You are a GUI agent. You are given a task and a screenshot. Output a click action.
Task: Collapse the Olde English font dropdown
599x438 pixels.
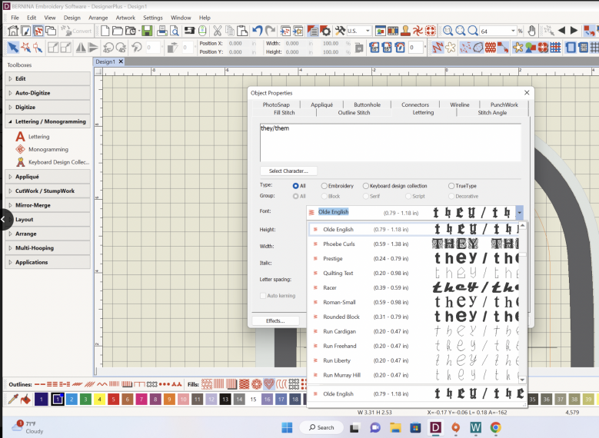520,212
